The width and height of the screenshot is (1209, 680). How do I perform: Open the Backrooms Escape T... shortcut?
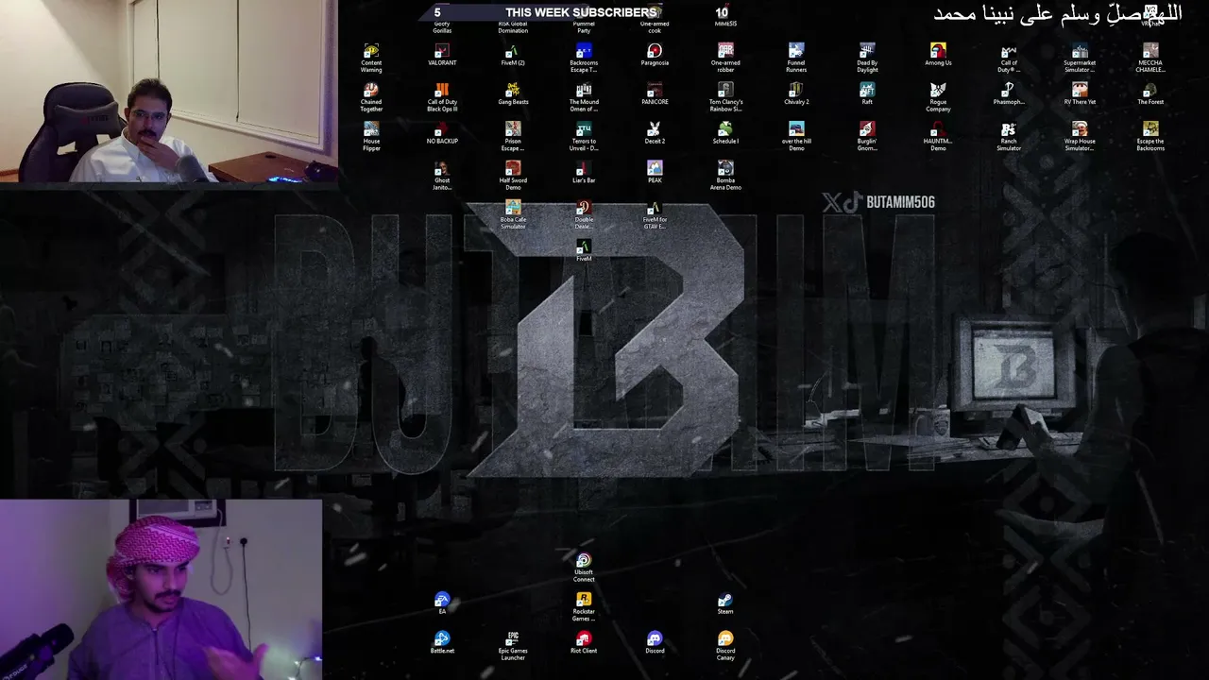tap(584, 57)
